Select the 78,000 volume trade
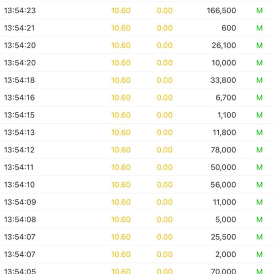274x274 pixels. 137,150
